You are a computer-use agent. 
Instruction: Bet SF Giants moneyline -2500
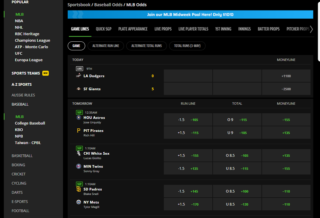point(286,89)
